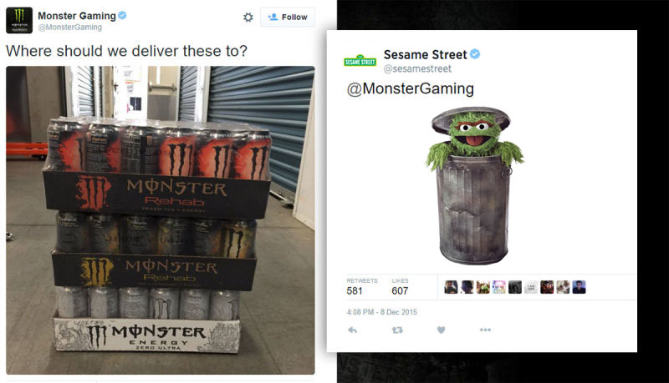Image resolution: width=669 pixels, height=383 pixels.
Task: Click the Monster Gaming verified badge
Action: point(122,15)
